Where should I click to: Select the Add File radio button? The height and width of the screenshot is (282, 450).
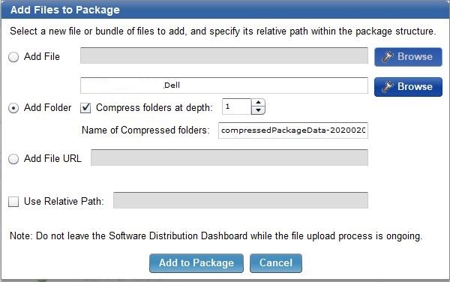13,57
